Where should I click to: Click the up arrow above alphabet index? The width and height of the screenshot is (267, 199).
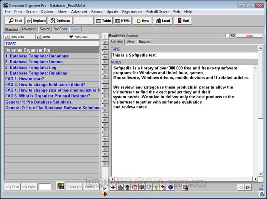[105, 36]
